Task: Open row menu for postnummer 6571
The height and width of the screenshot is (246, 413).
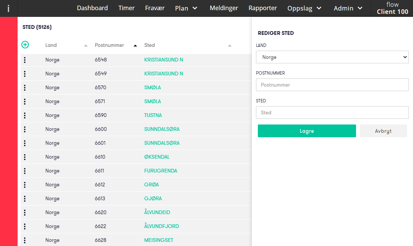Action: click(25, 102)
